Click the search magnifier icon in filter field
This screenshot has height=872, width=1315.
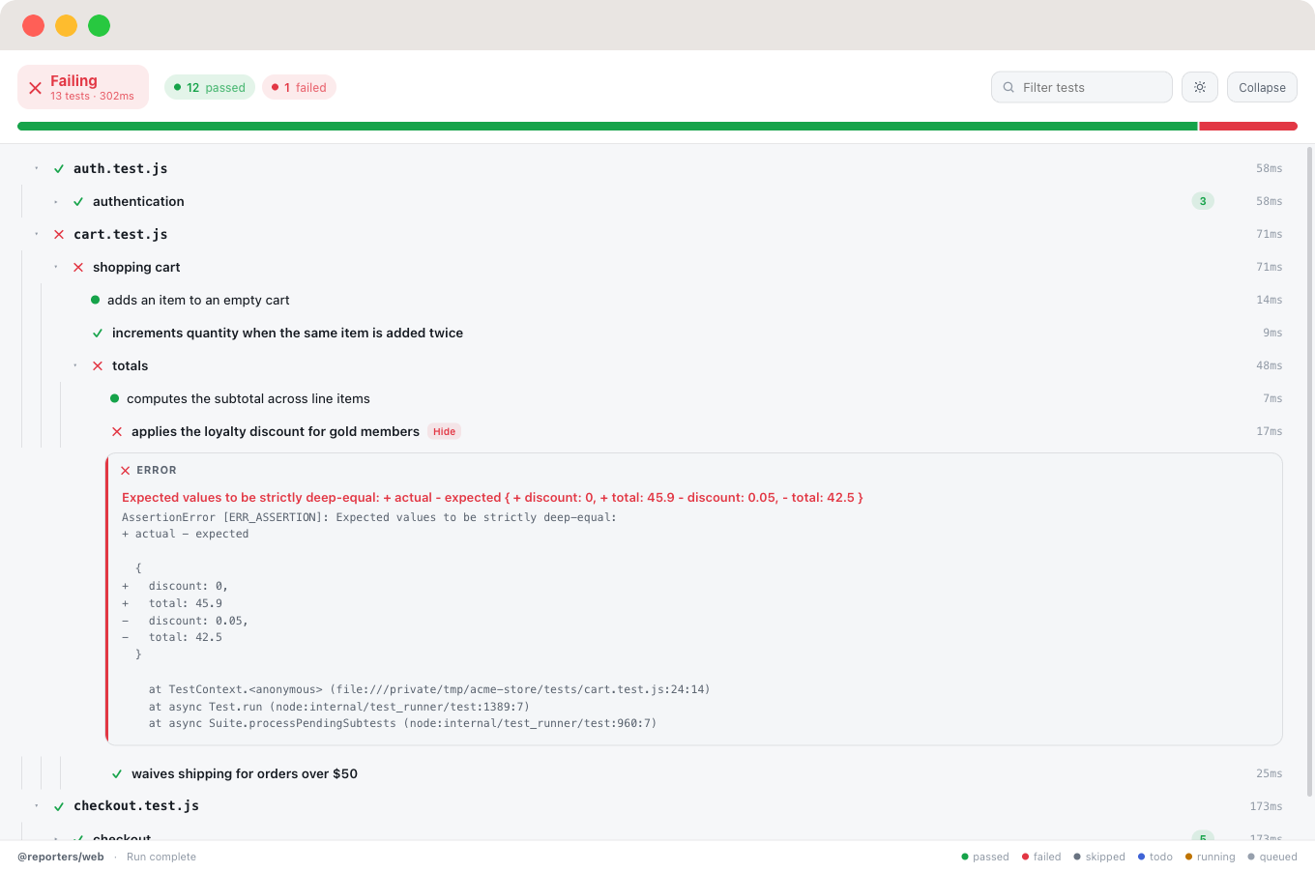[1008, 87]
